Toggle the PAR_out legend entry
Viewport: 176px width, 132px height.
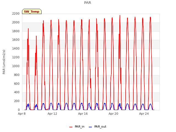click(x=97, y=127)
